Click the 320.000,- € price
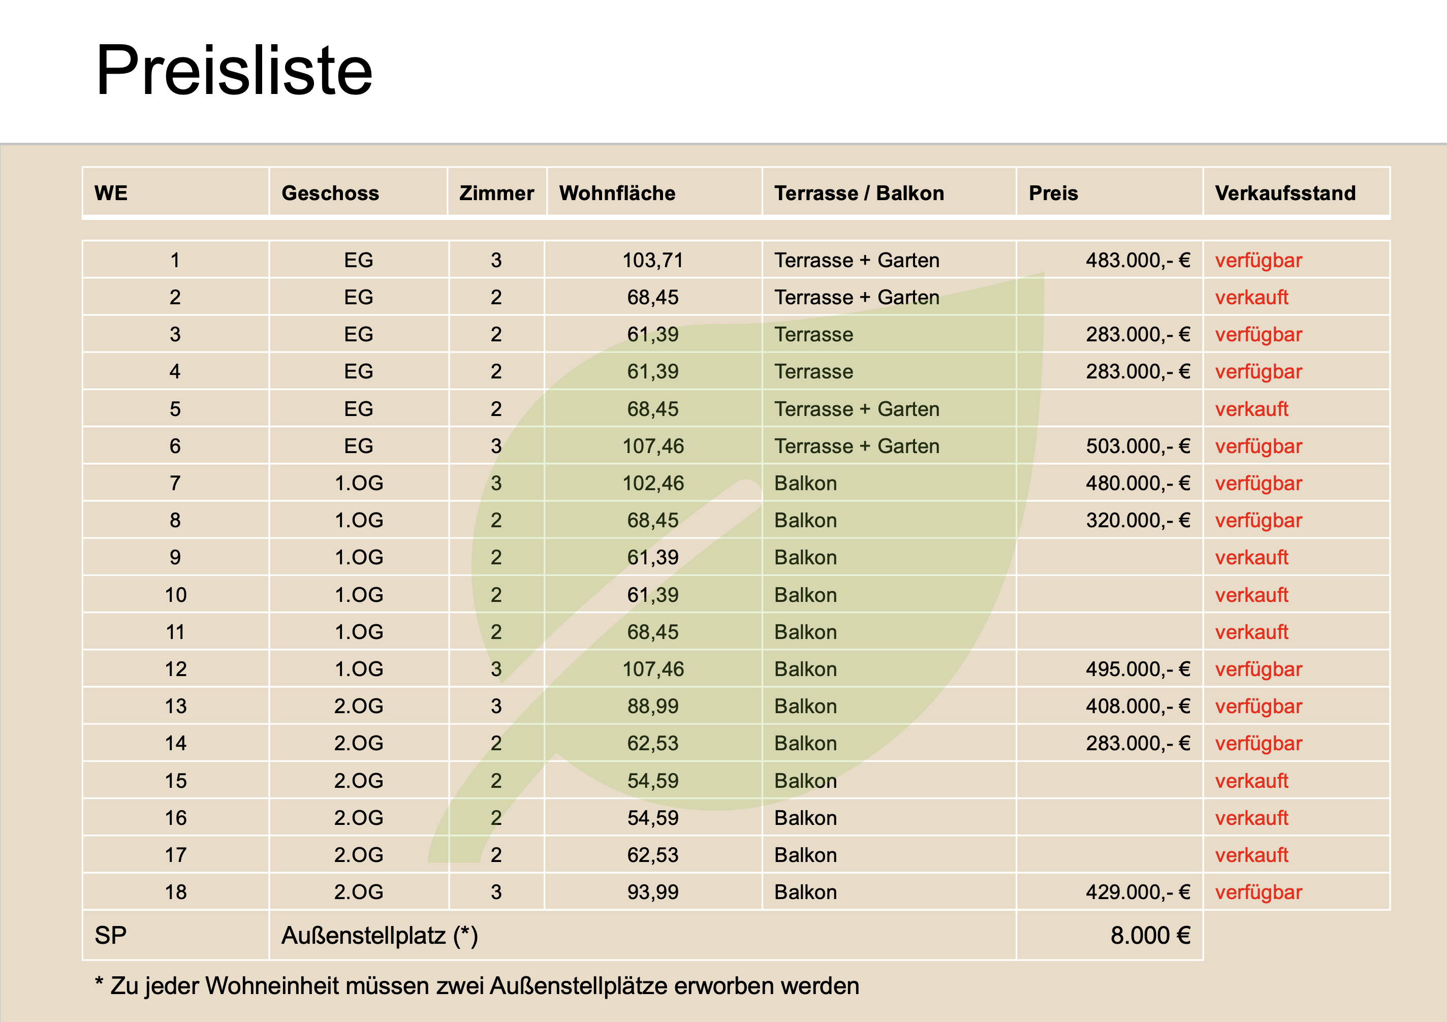 (x=1138, y=521)
